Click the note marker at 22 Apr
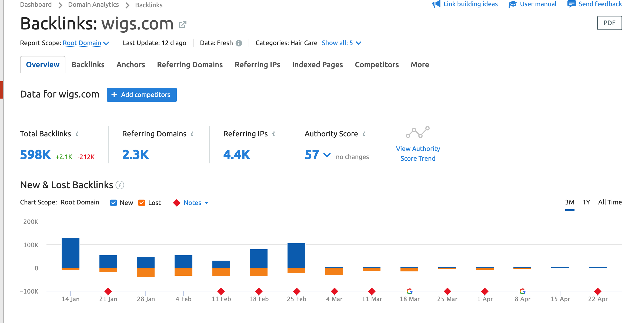628x323 pixels. [x=598, y=291]
